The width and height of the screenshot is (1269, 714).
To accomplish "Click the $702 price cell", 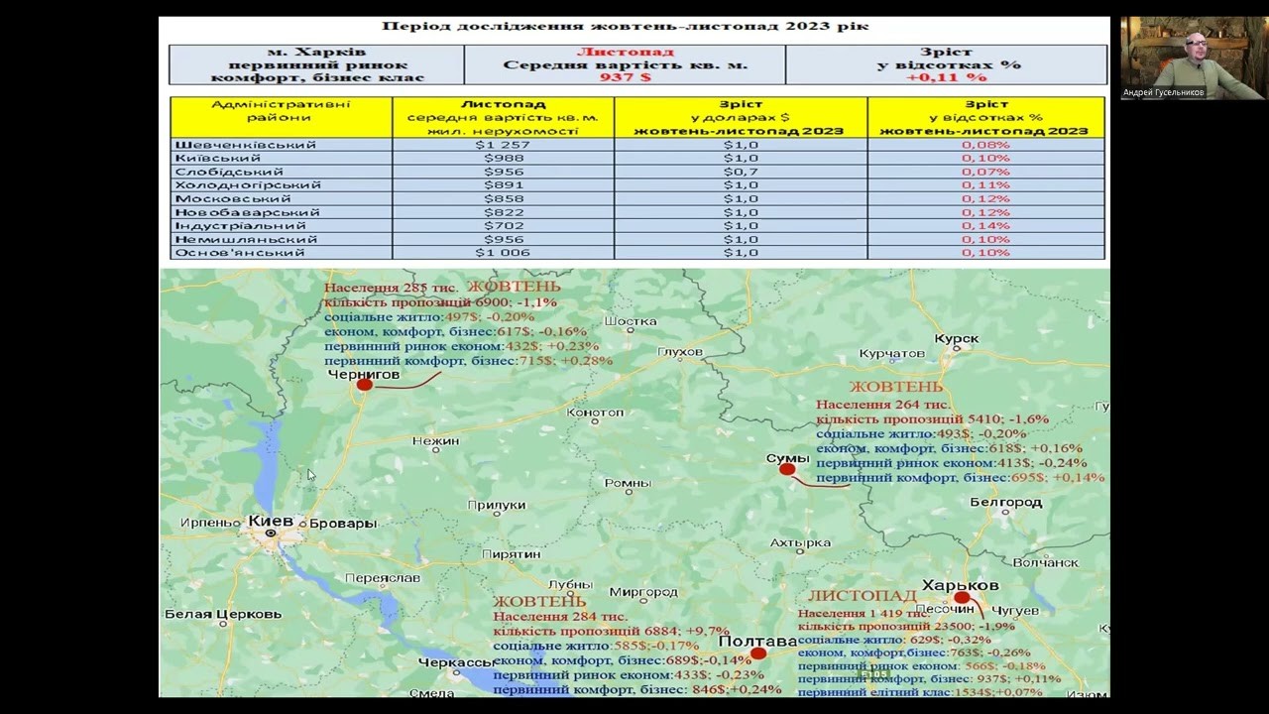I will 504,226.
